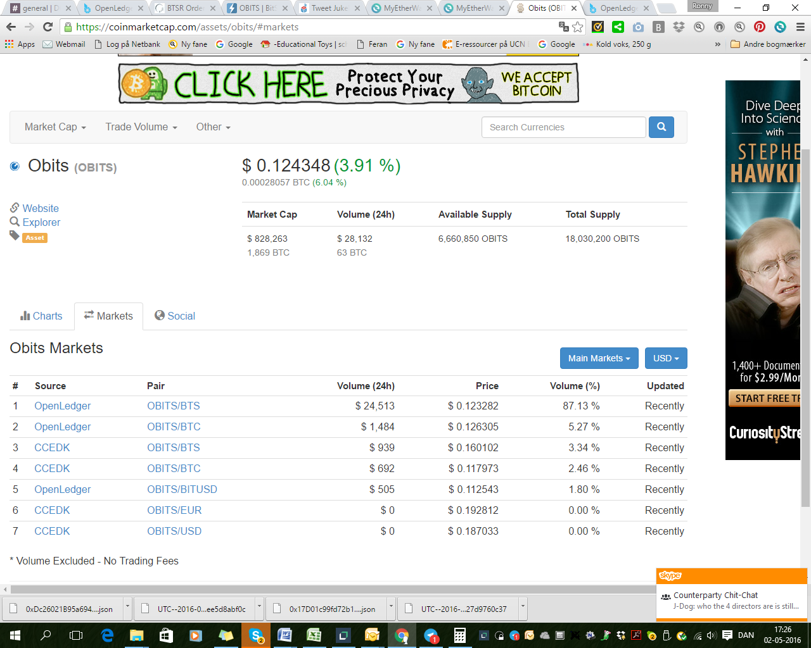Expand dropdown arrow for UTC--2016-0...ee5d8abf0c download
Image resolution: width=811 pixels, height=648 pixels.
[259, 609]
